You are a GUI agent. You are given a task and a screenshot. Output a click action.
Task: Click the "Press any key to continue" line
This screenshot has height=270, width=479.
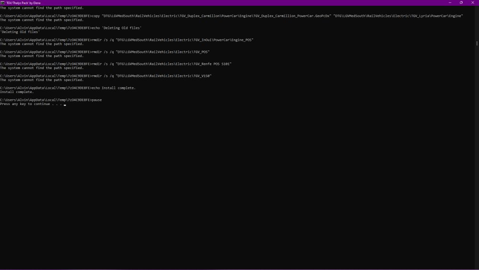[31, 104]
